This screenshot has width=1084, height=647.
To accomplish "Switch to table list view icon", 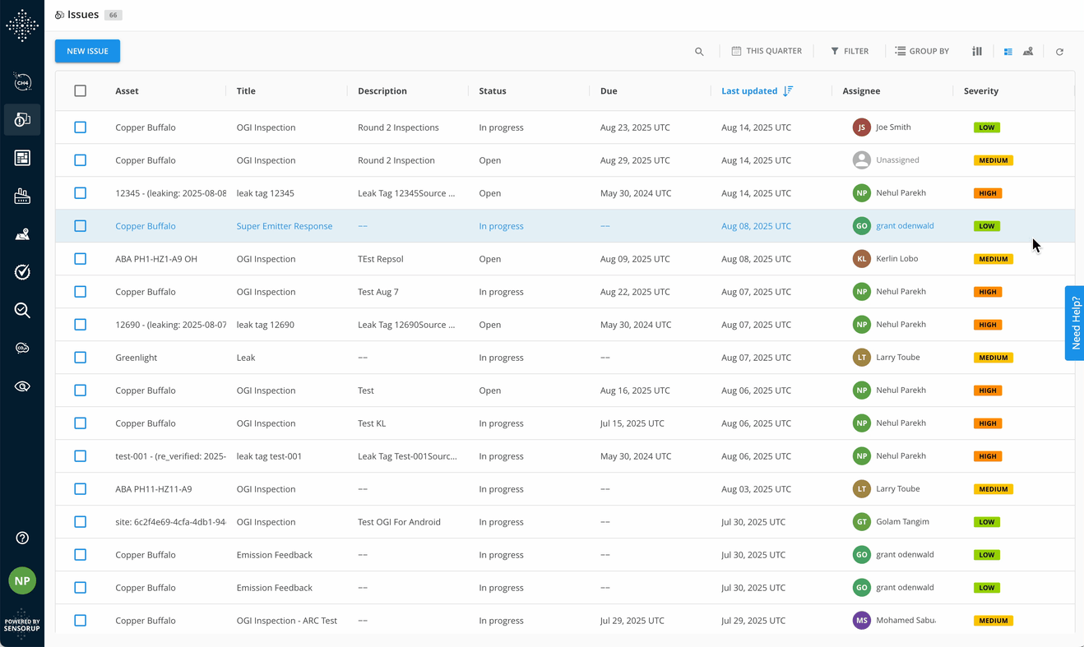I will (1008, 51).
